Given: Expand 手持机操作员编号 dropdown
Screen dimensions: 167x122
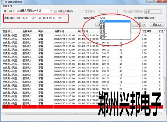Looking at the screenshot, I should 161,12.
